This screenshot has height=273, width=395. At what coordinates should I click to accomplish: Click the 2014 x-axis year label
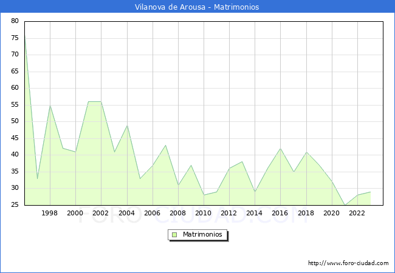(254, 213)
